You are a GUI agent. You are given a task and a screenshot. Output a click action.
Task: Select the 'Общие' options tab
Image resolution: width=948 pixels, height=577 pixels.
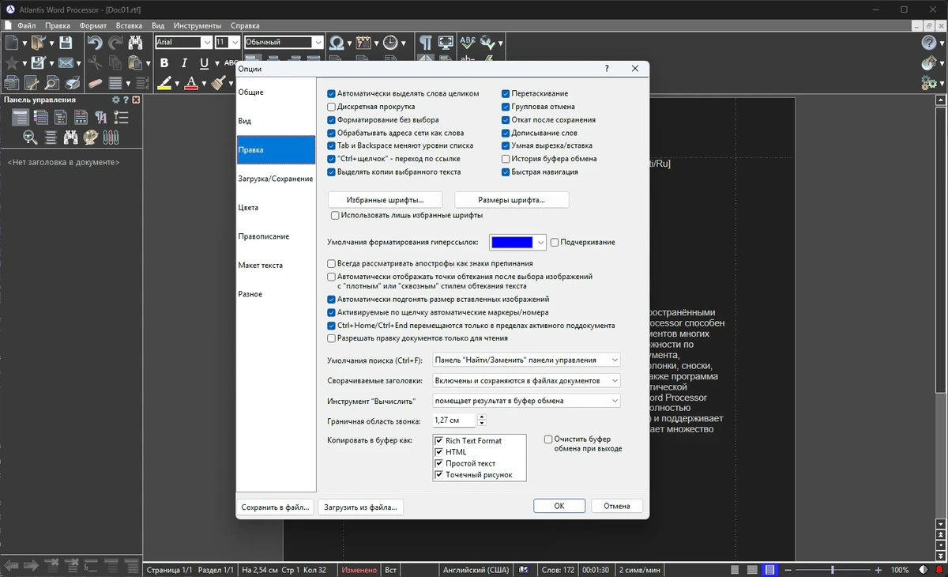coord(276,92)
